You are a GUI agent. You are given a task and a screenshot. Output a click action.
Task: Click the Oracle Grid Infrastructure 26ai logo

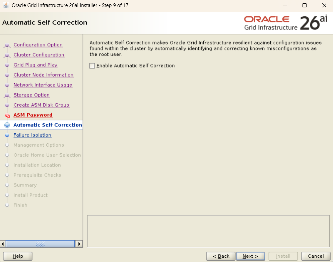click(285, 23)
